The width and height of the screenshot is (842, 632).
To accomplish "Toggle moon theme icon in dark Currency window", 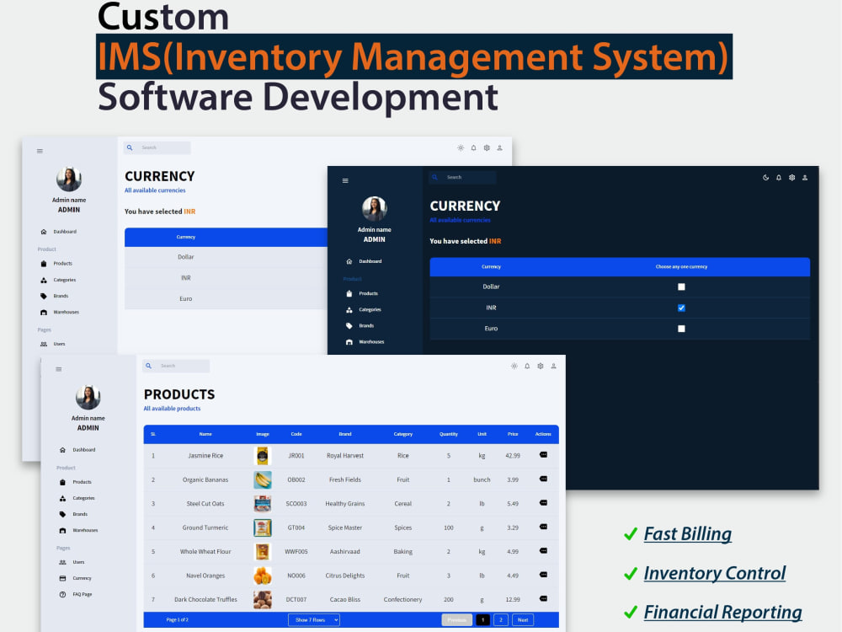I will pos(765,177).
